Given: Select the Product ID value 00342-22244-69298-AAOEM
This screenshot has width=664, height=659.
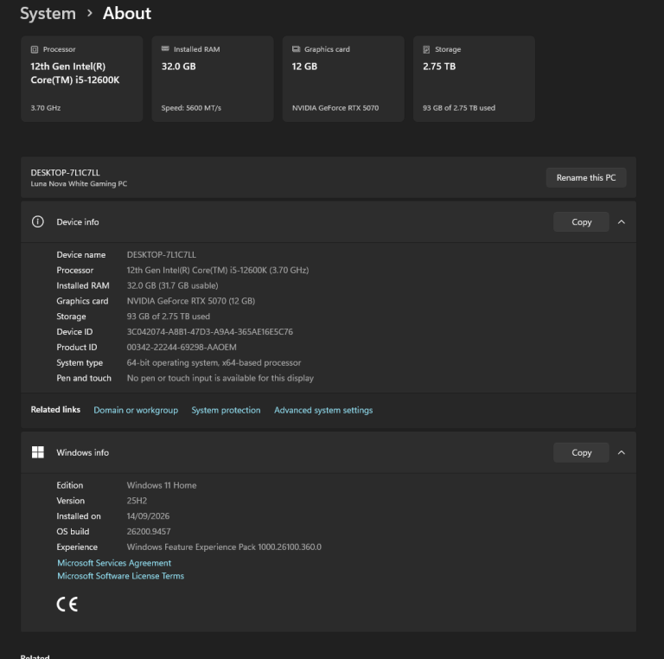Looking at the screenshot, I should pos(182,348).
